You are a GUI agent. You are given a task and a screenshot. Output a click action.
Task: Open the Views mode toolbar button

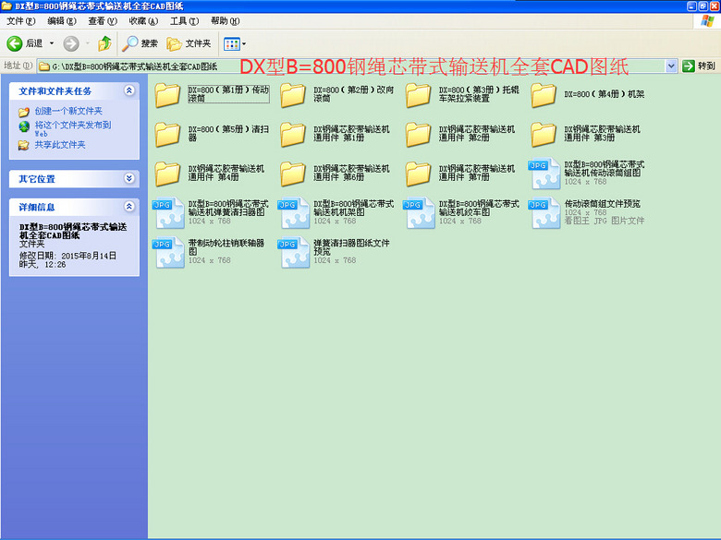[233, 43]
